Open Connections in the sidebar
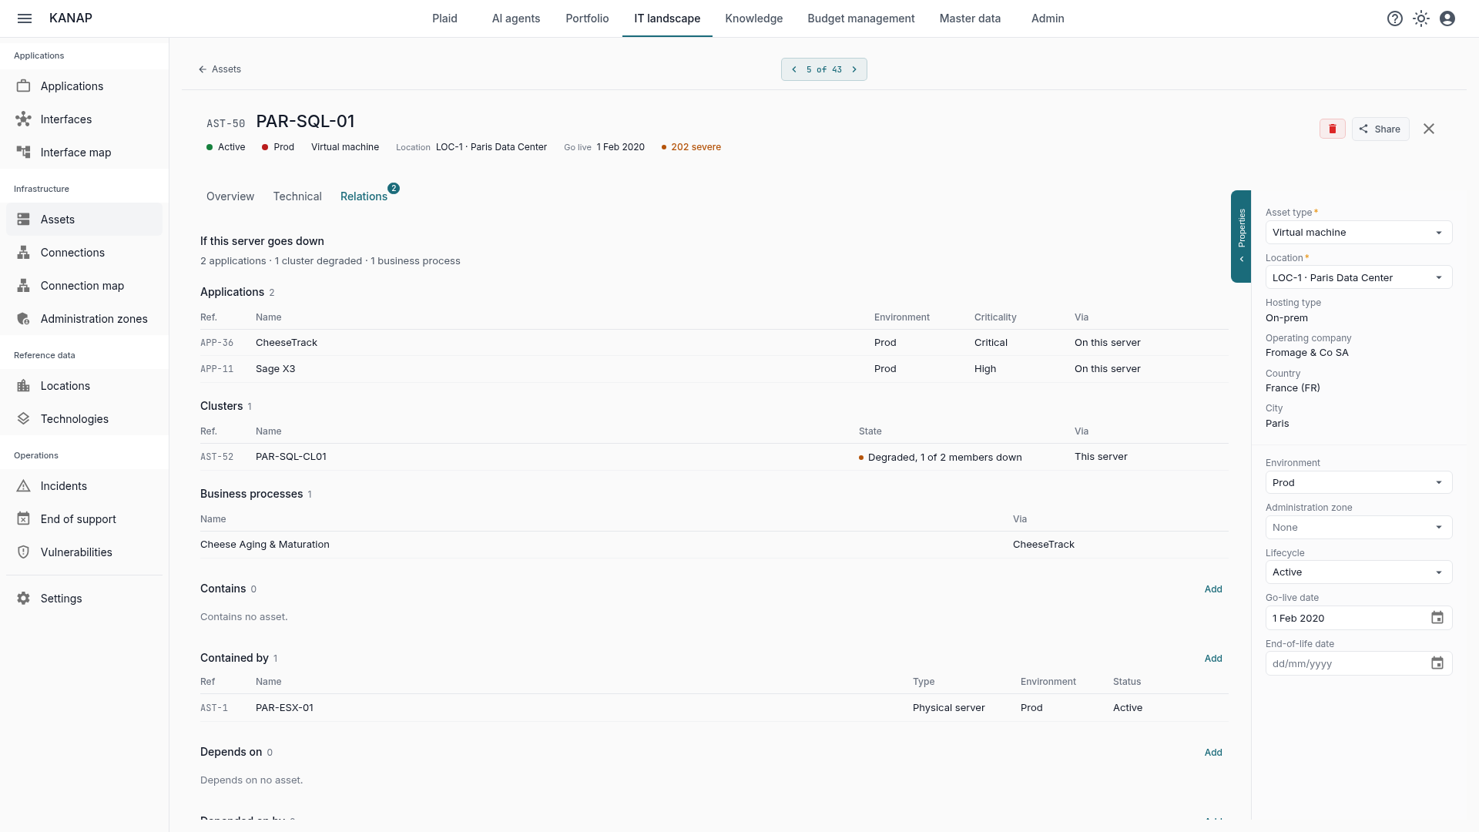 click(x=84, y=253)
